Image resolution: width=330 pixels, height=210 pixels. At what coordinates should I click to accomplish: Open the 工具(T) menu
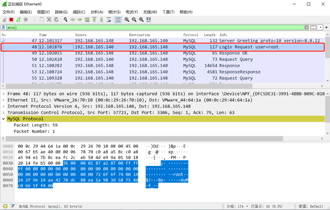tap(168, 12)
